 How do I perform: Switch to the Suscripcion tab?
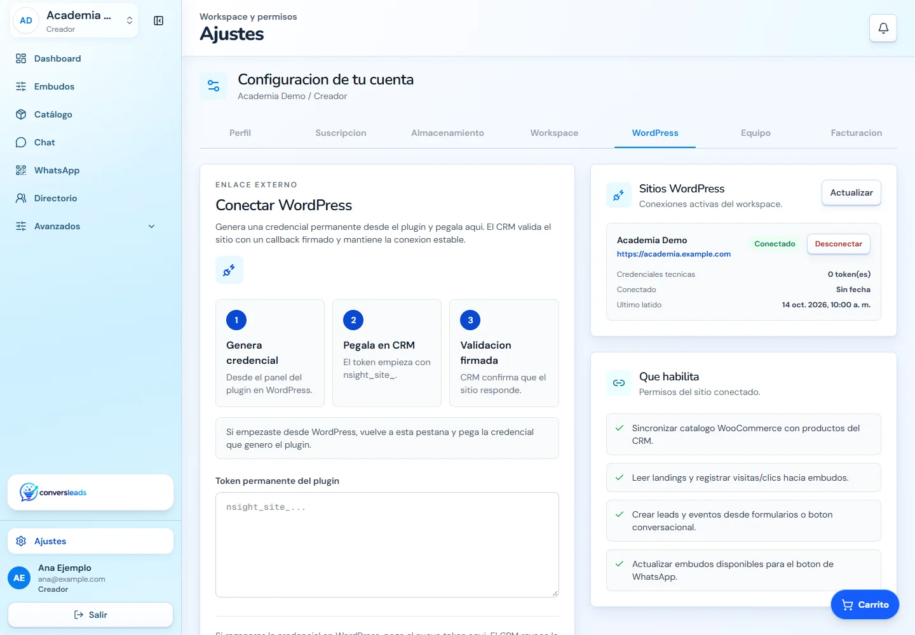pyautogui.click(x=341, y=133)
